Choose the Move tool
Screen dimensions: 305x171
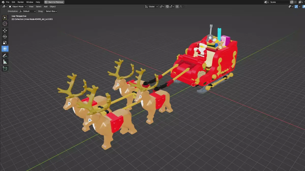tap(5, 30)
